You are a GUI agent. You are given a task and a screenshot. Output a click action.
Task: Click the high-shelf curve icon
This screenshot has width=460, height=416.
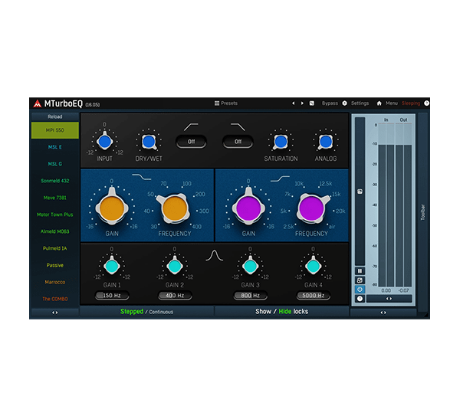(280, 179)
